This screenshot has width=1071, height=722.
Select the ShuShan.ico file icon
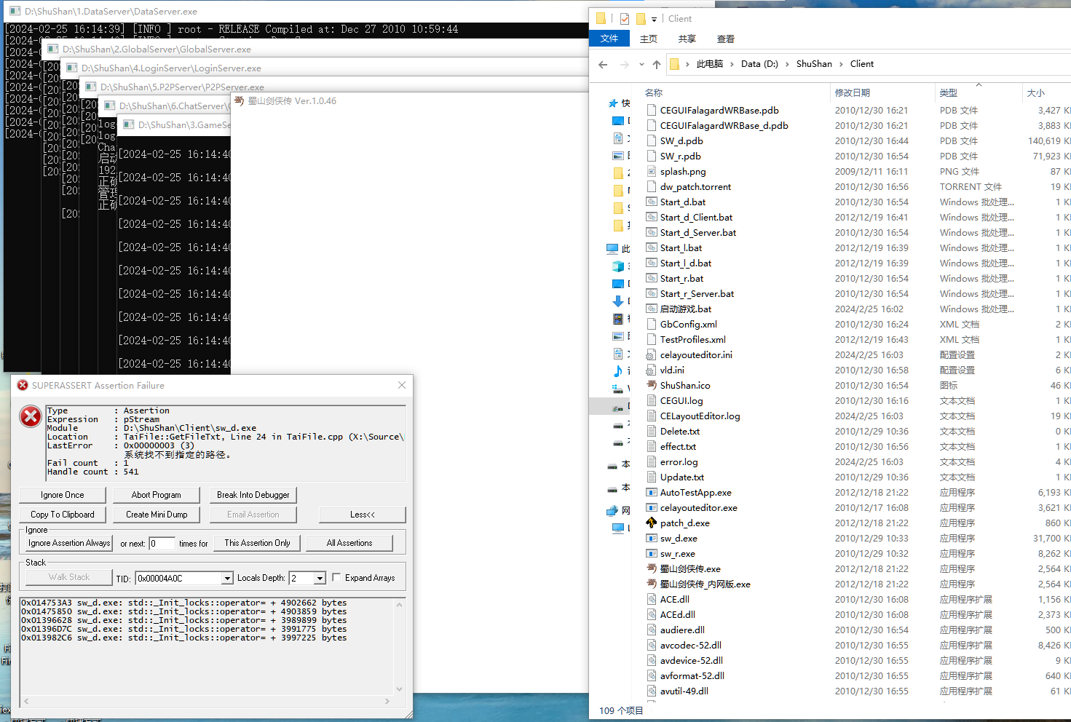pos(652,385)
